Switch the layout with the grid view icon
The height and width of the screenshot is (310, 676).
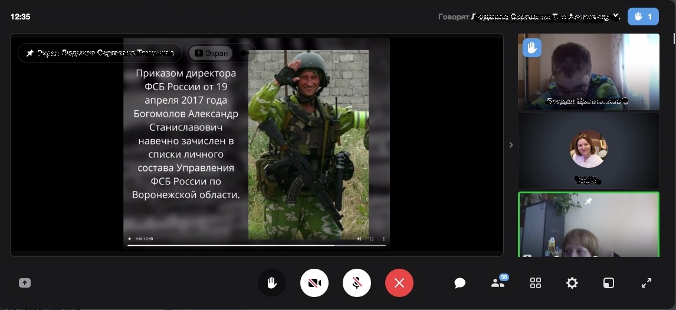click(x=536, y=283)
